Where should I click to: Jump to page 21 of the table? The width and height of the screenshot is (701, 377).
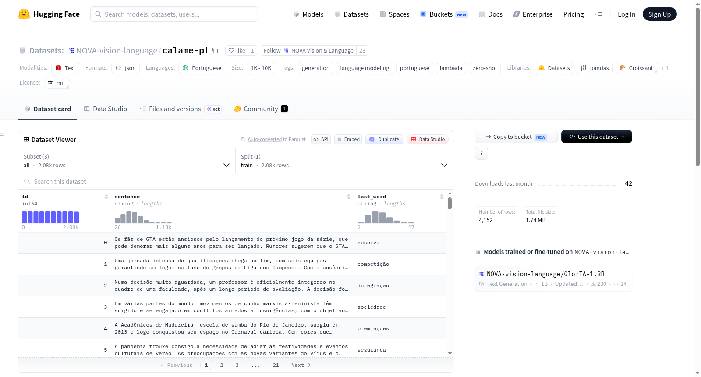pos(276,365)
